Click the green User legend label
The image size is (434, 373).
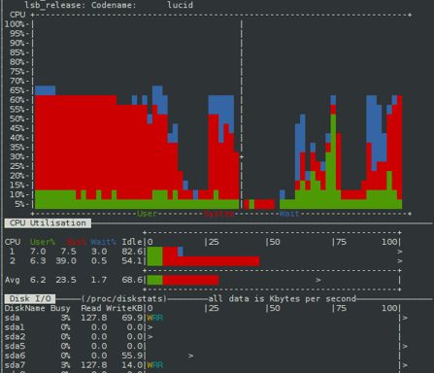click(147, 214)
